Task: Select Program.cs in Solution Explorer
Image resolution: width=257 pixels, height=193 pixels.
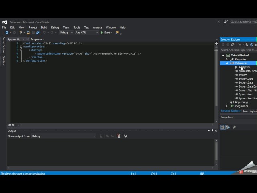Action: pos(241,106)
